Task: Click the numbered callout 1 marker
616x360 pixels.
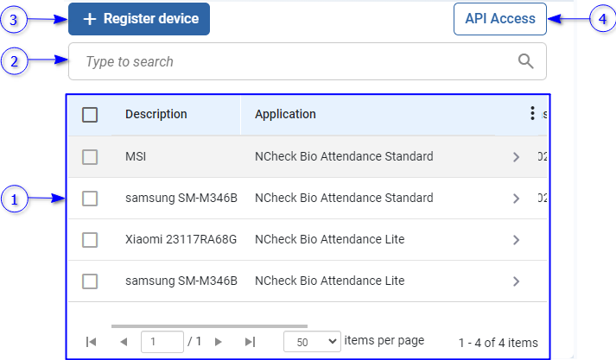Action: point(14,200)
